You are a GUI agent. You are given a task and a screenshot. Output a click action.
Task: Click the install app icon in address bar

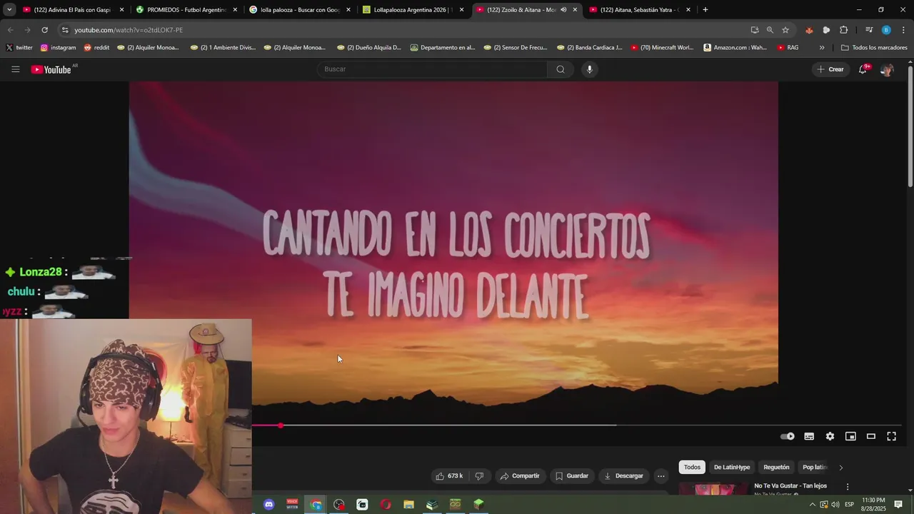click(755, 30)
